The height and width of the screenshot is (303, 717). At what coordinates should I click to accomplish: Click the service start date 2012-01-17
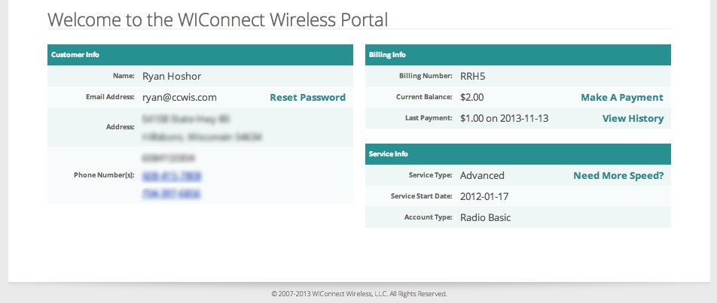pyautogui.click(x=486, y=197)
